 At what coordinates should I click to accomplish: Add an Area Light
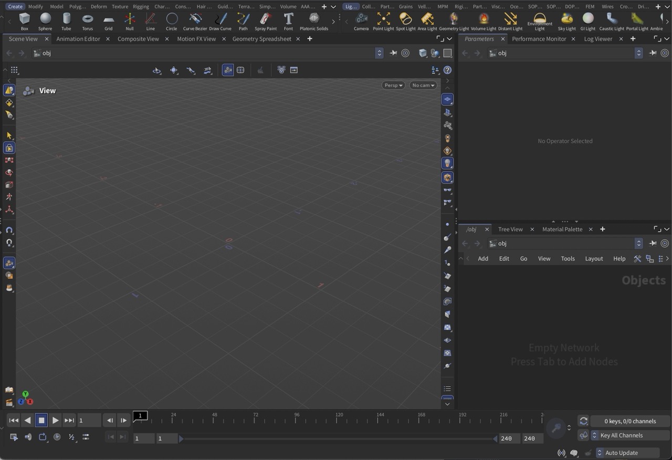click(x=427, y=22)
